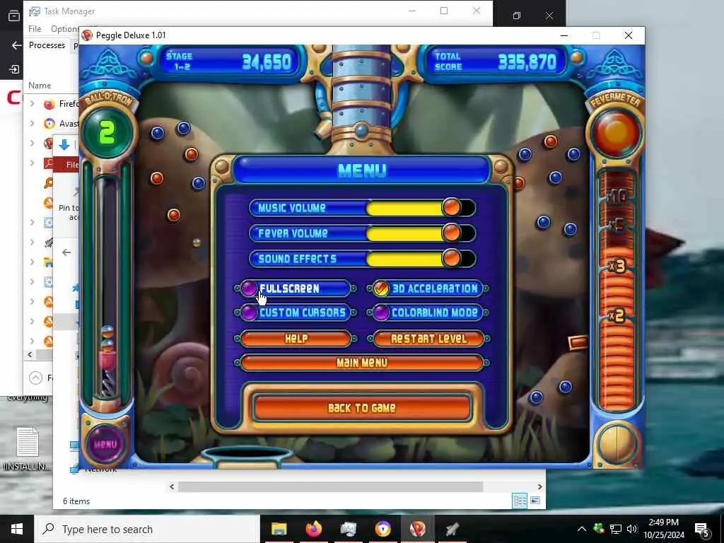Show hidden system tray icons
The width and height of the screenshot is (724, 543).
click(x=582, y=529)
